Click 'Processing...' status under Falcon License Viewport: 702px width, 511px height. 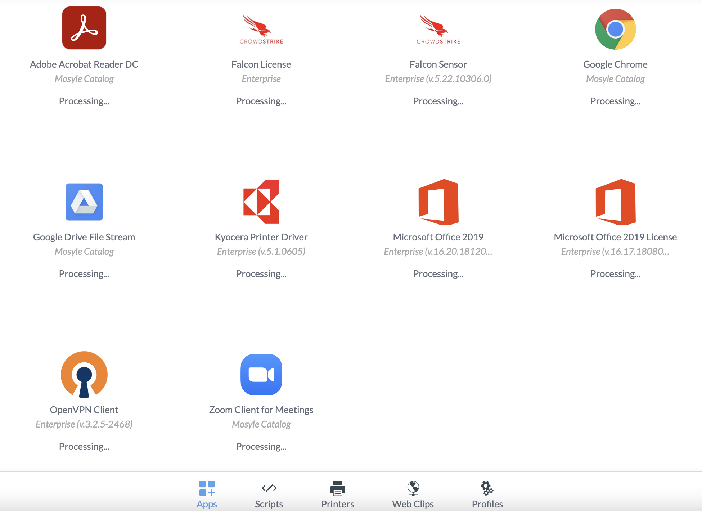[x=261, y=101]
